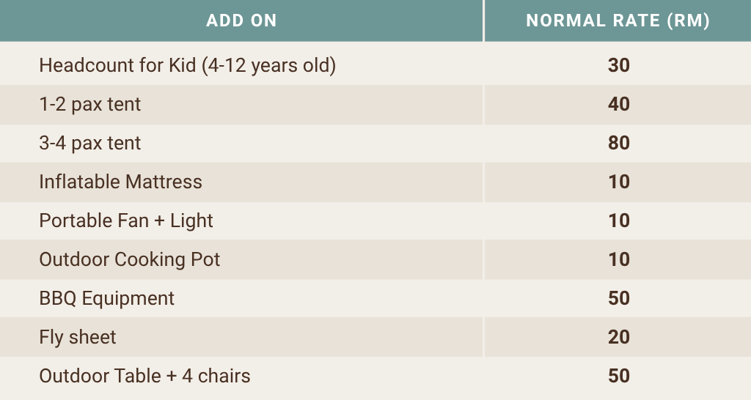
Task: Click the Inflatable Mattress add-on
Action: click(120, 182)
